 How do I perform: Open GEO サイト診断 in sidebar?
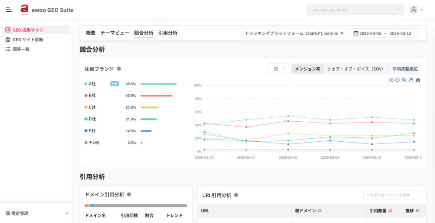click(28, 40)
